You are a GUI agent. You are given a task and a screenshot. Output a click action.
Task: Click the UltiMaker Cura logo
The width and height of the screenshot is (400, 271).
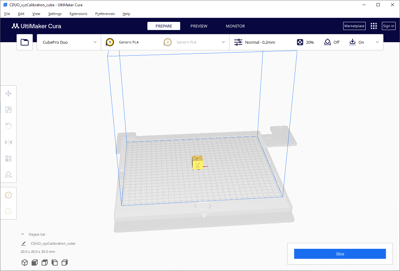[x=37, y=26]
